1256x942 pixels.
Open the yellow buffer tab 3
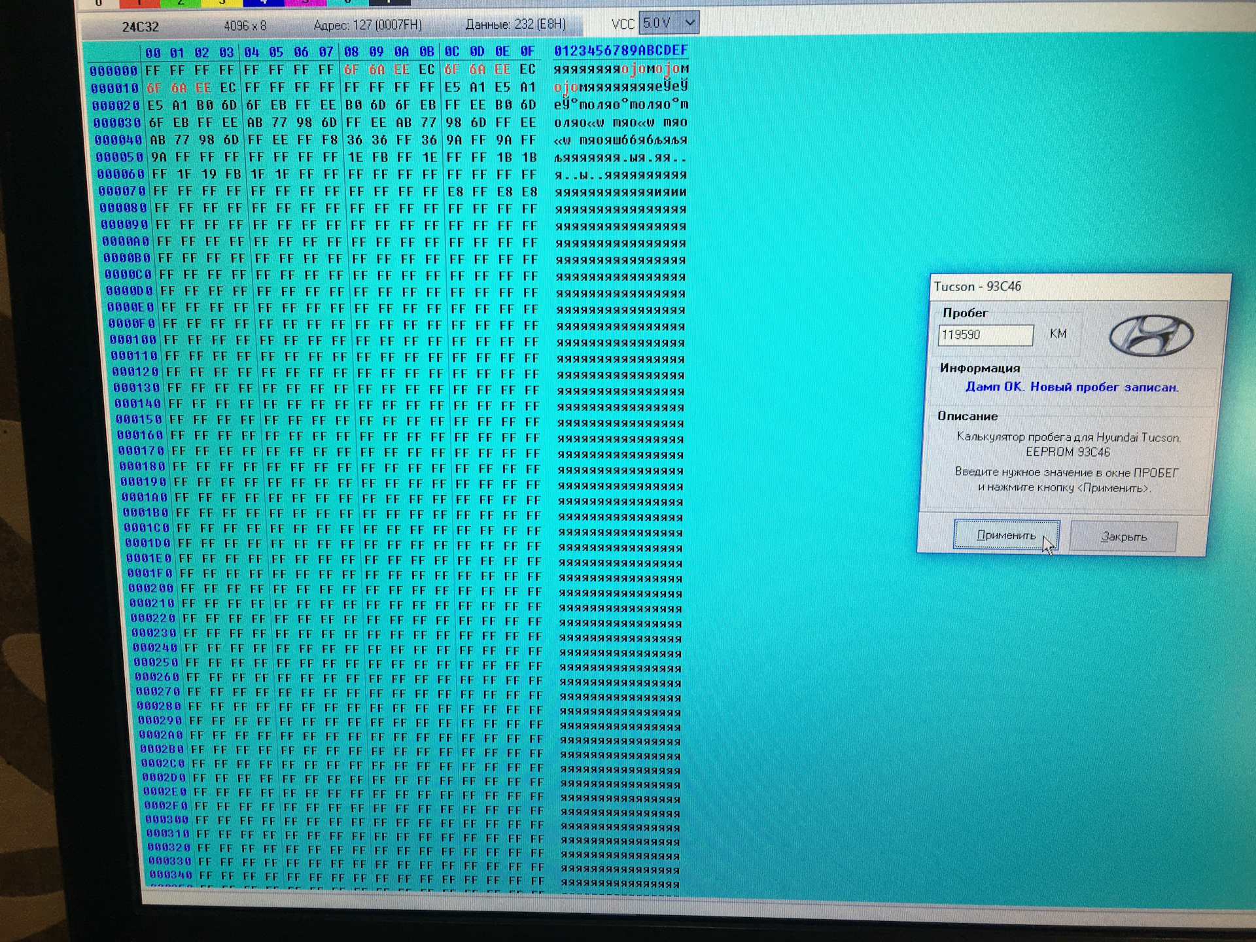[x=222, y=3]
